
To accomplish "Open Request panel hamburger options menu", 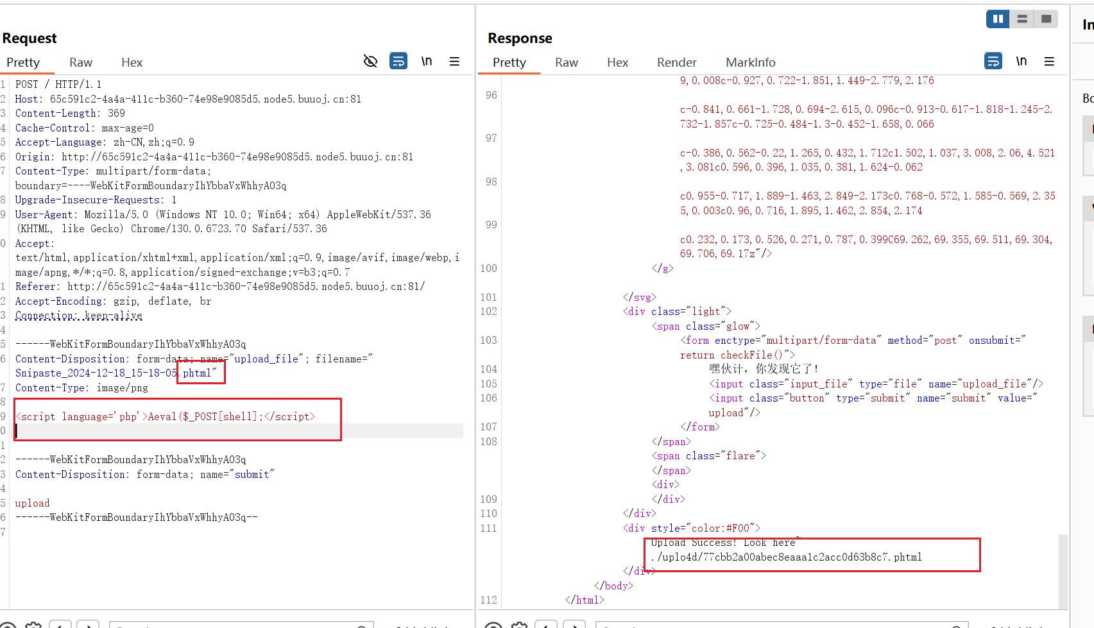I will tap(454, 62).
